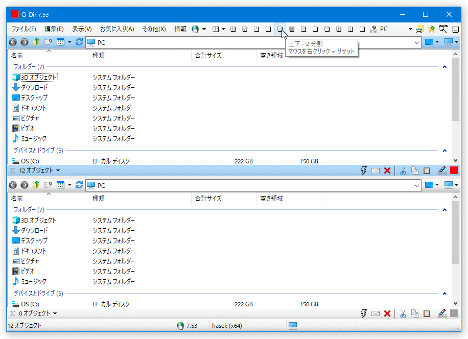
Task: Click the monitor icon in bottom status bar
Action: pos(293,326)
